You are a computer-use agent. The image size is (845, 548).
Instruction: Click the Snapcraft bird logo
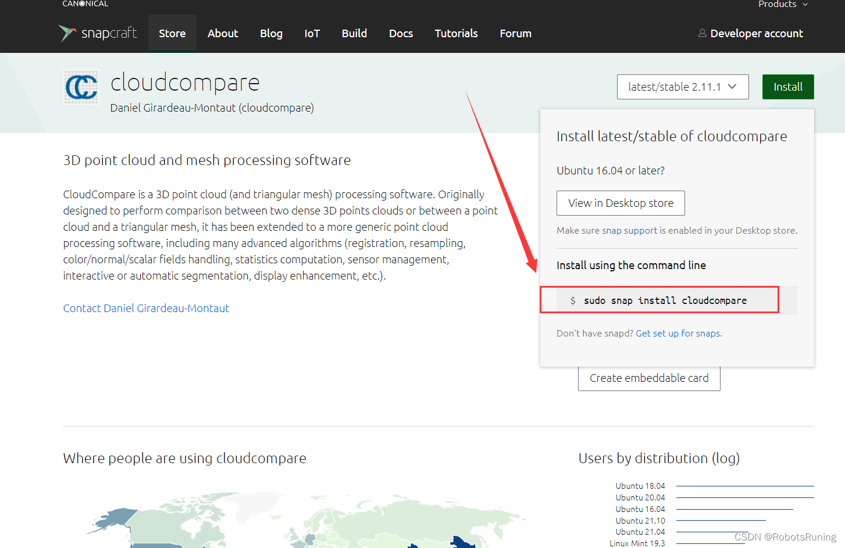click(x=67, y=33)
